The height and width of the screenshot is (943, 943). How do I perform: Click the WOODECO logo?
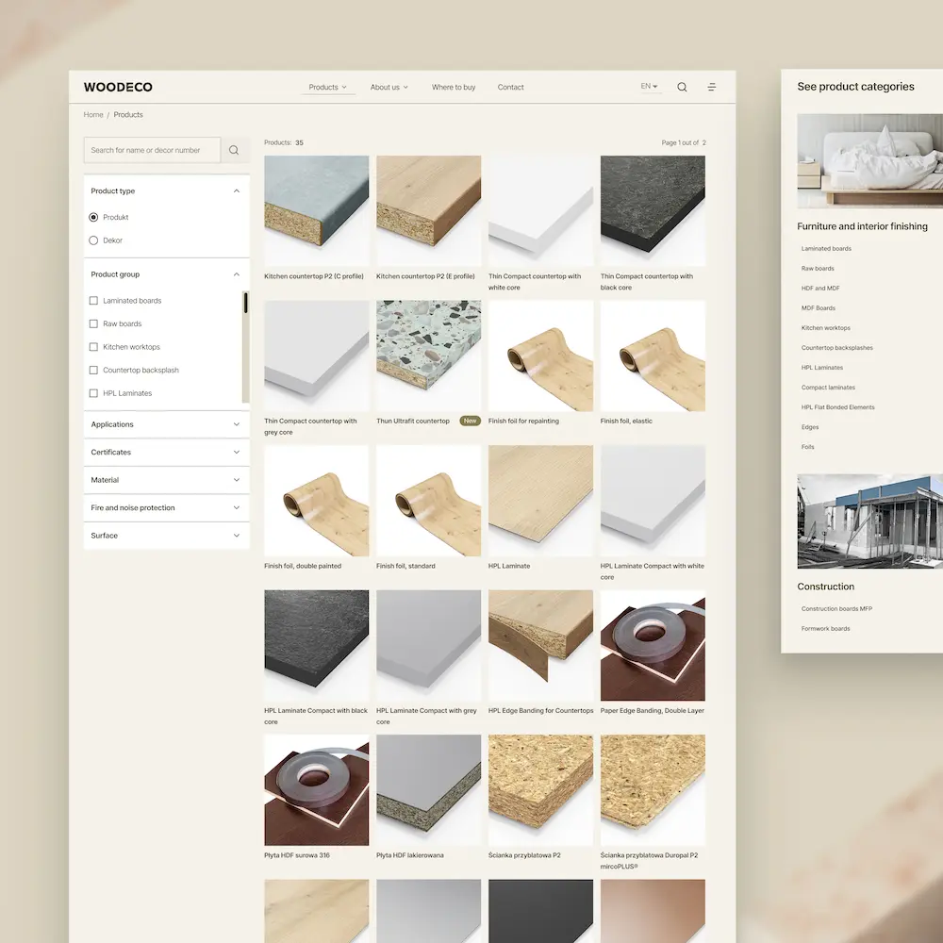118,88
